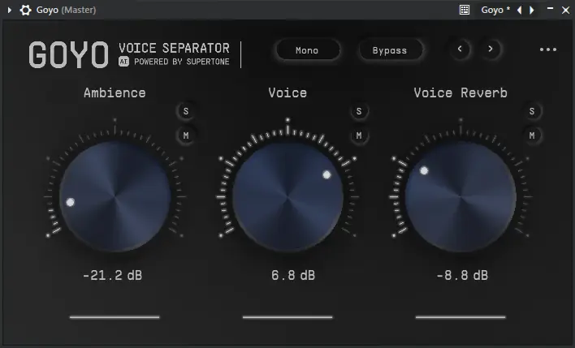The width and height of the screenshot is (575, 348).
Task: Open the preset list icon in title bar
Action: (465, 11)
